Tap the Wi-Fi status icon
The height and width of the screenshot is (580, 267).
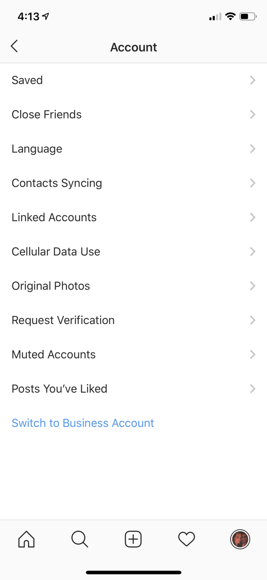pyautogui.click(x=231, y=16)
